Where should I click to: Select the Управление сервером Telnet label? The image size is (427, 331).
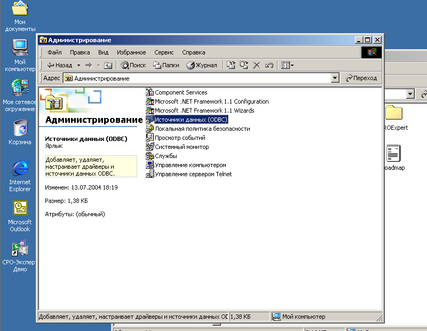click(193, 174)
